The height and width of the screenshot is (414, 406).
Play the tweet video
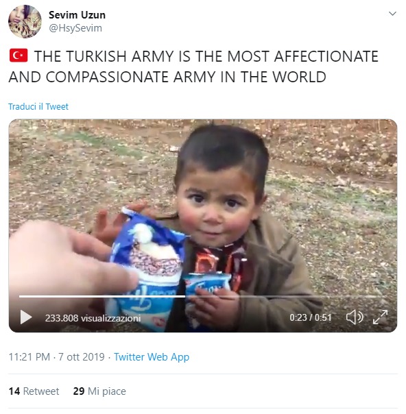coord(26,317)
